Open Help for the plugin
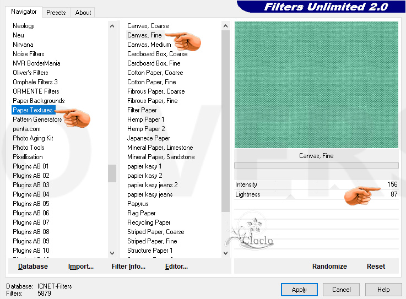406x299 pixels. click(383, 290)
